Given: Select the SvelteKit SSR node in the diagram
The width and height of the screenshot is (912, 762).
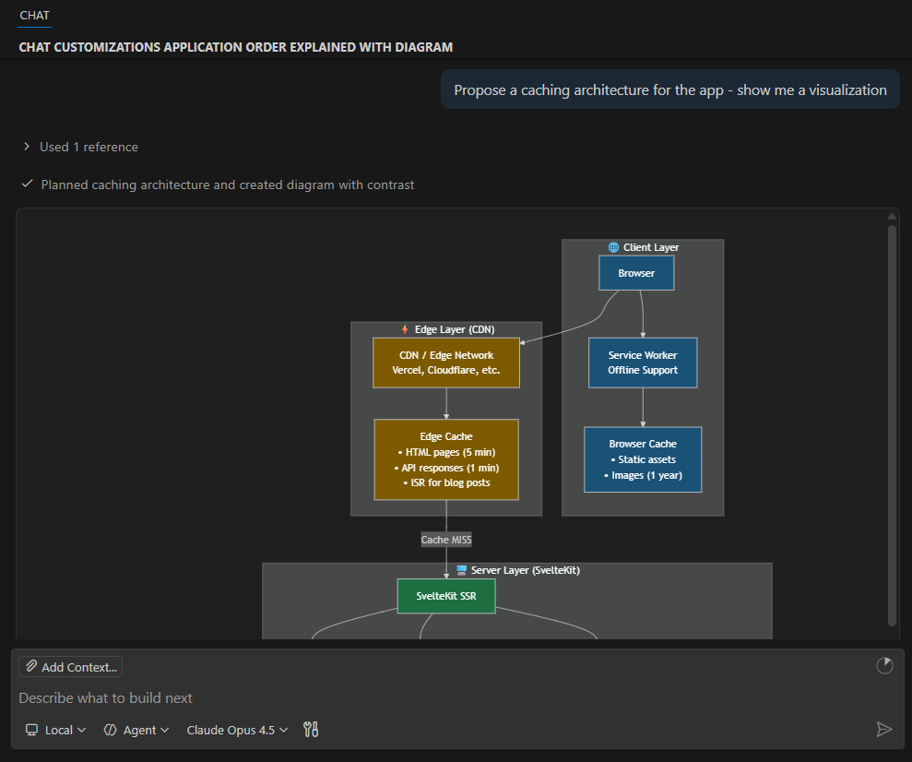Looking at the screenshot, I should click(x=445, y=596).
